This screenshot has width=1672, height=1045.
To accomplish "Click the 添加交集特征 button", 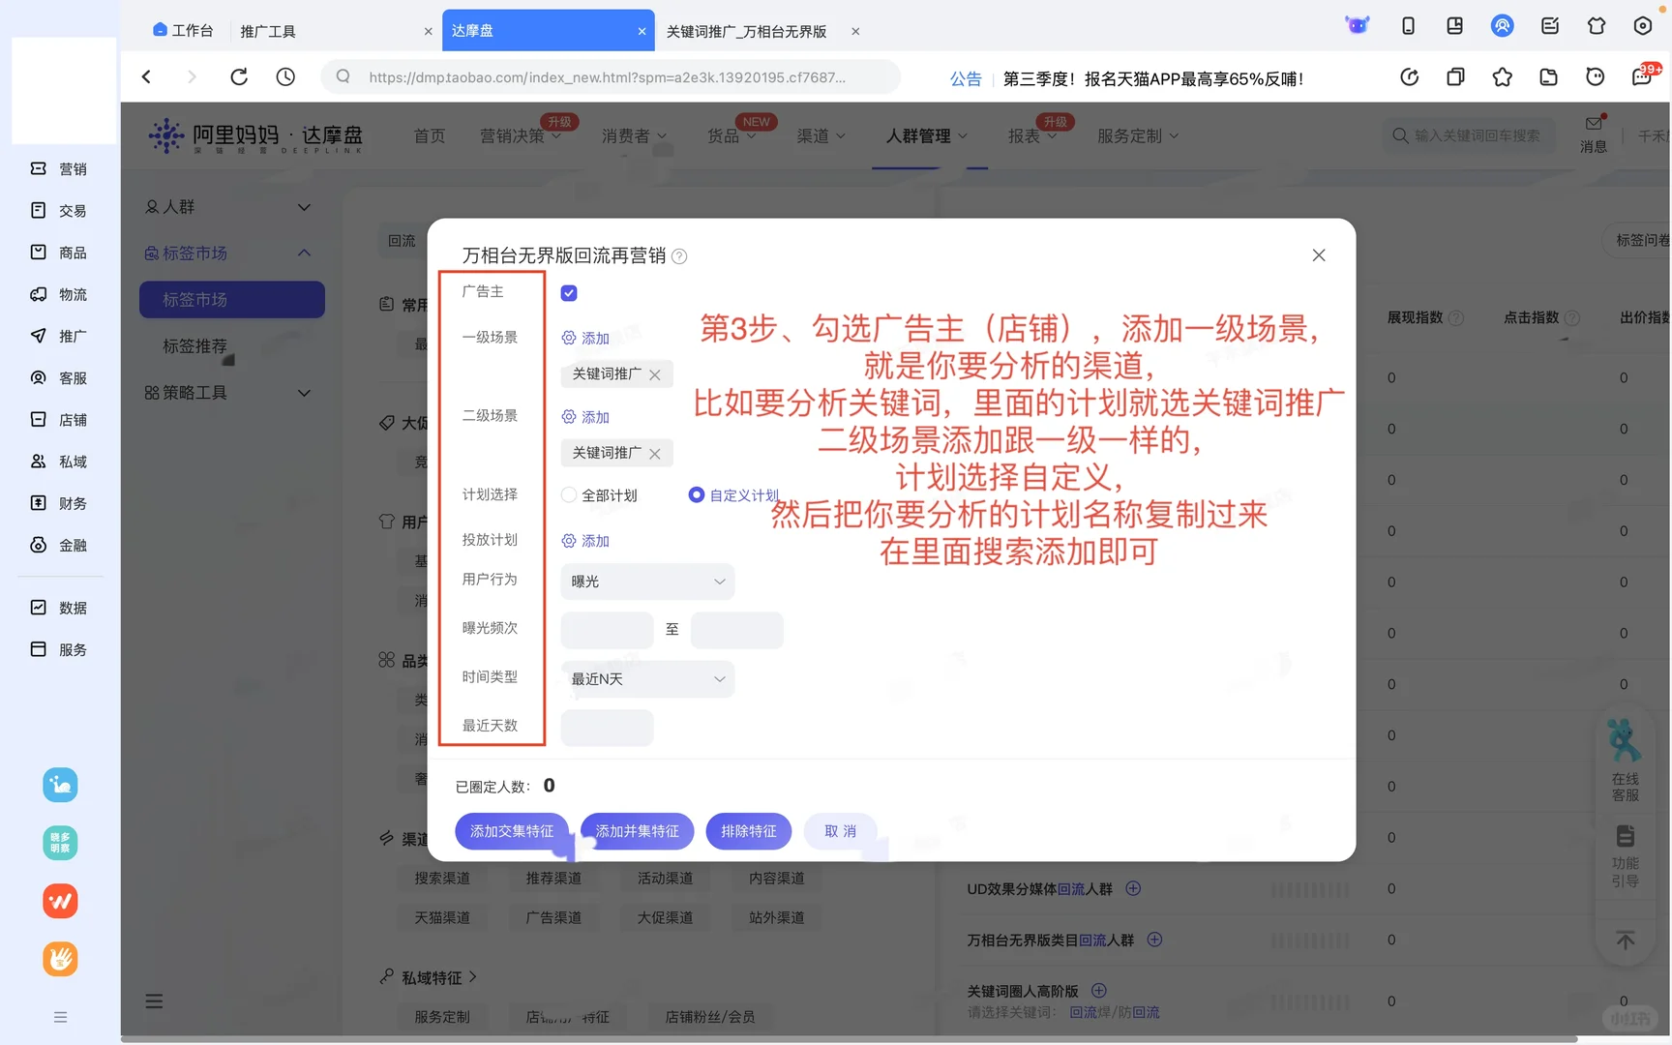I will coord(511,830).
